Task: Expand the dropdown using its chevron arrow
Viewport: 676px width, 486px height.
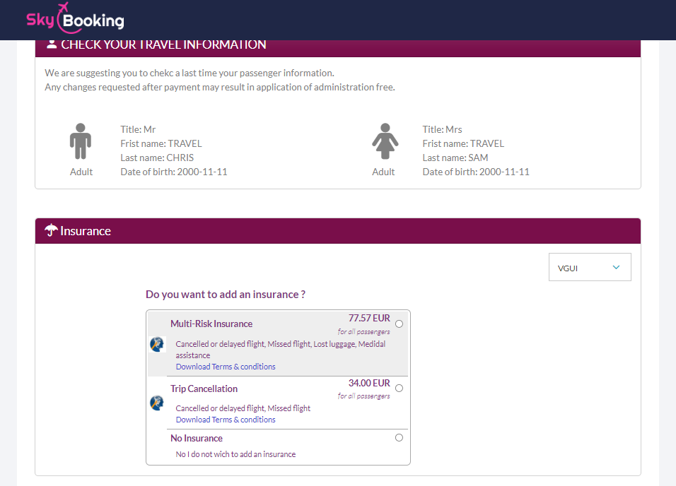Action: (616, 267)
